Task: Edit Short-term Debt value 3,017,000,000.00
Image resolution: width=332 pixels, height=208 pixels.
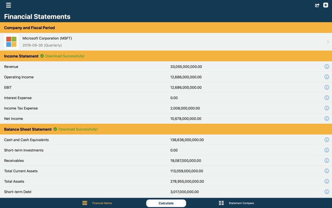Action: click(x=184, y=192)
